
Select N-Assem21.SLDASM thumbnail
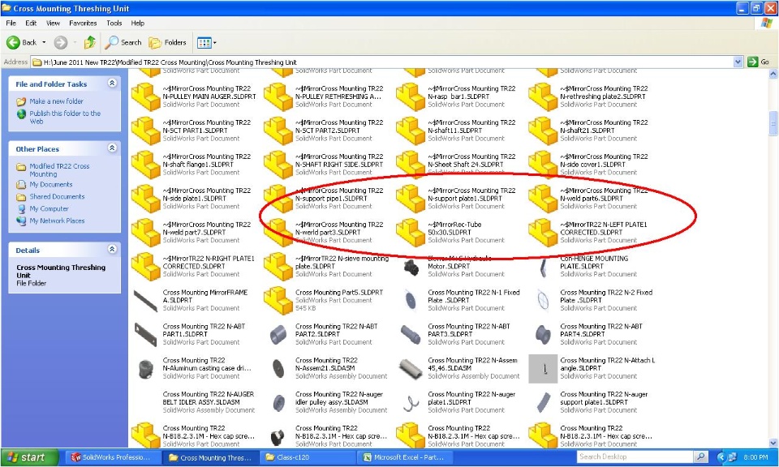(278, 368)
